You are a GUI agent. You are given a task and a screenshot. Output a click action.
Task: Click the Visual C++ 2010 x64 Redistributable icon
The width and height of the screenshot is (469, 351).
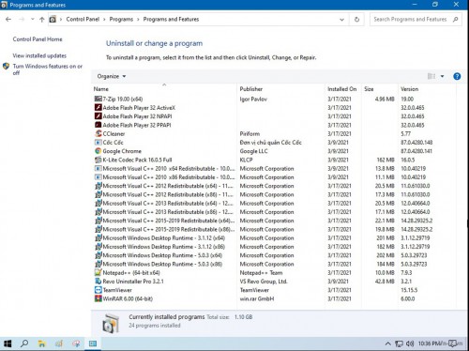click(98, 168)
